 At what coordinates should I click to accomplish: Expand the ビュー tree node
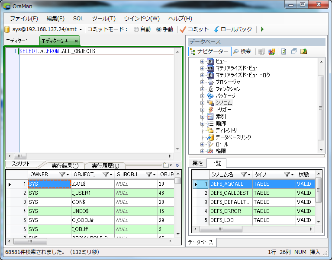pyautogui.click(x=202, y=61)
